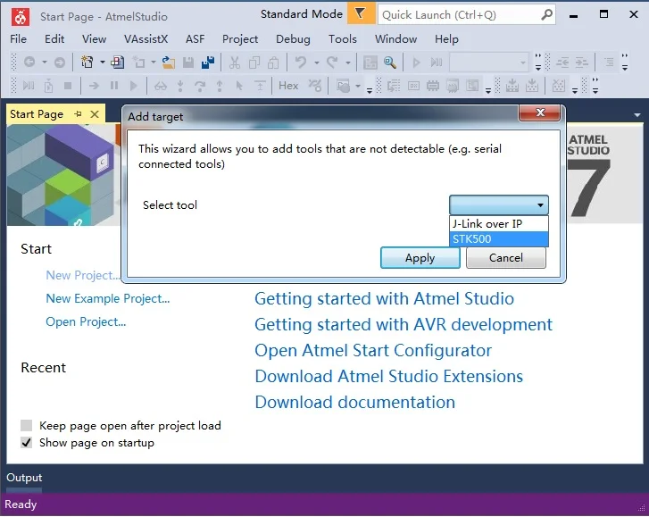The image size is (649, 517).
Task: Open the Edit menu
Action: point(54,39)
